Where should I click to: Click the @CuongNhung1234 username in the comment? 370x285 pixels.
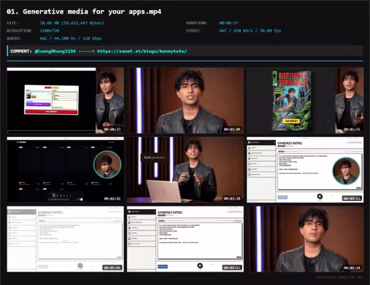point(55,51)
